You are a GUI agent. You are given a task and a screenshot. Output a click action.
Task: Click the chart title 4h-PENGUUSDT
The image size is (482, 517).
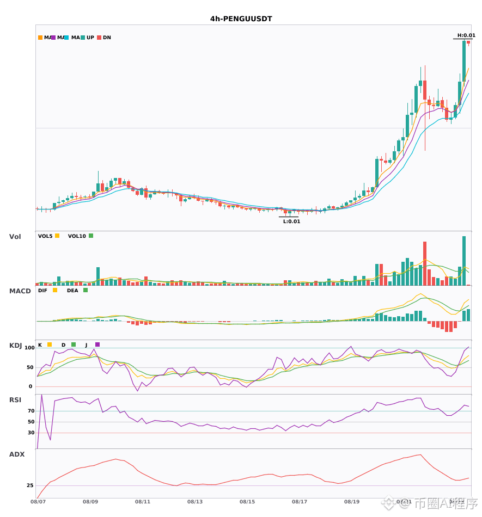(x=241, y=19)
